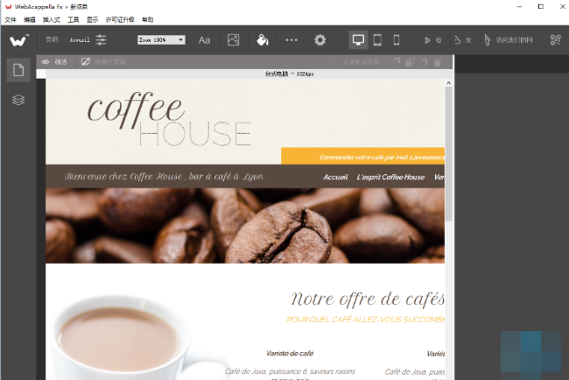Click the page name Accueil label
The width and height of the screenshot is (569, 380).
pos(80,40)
